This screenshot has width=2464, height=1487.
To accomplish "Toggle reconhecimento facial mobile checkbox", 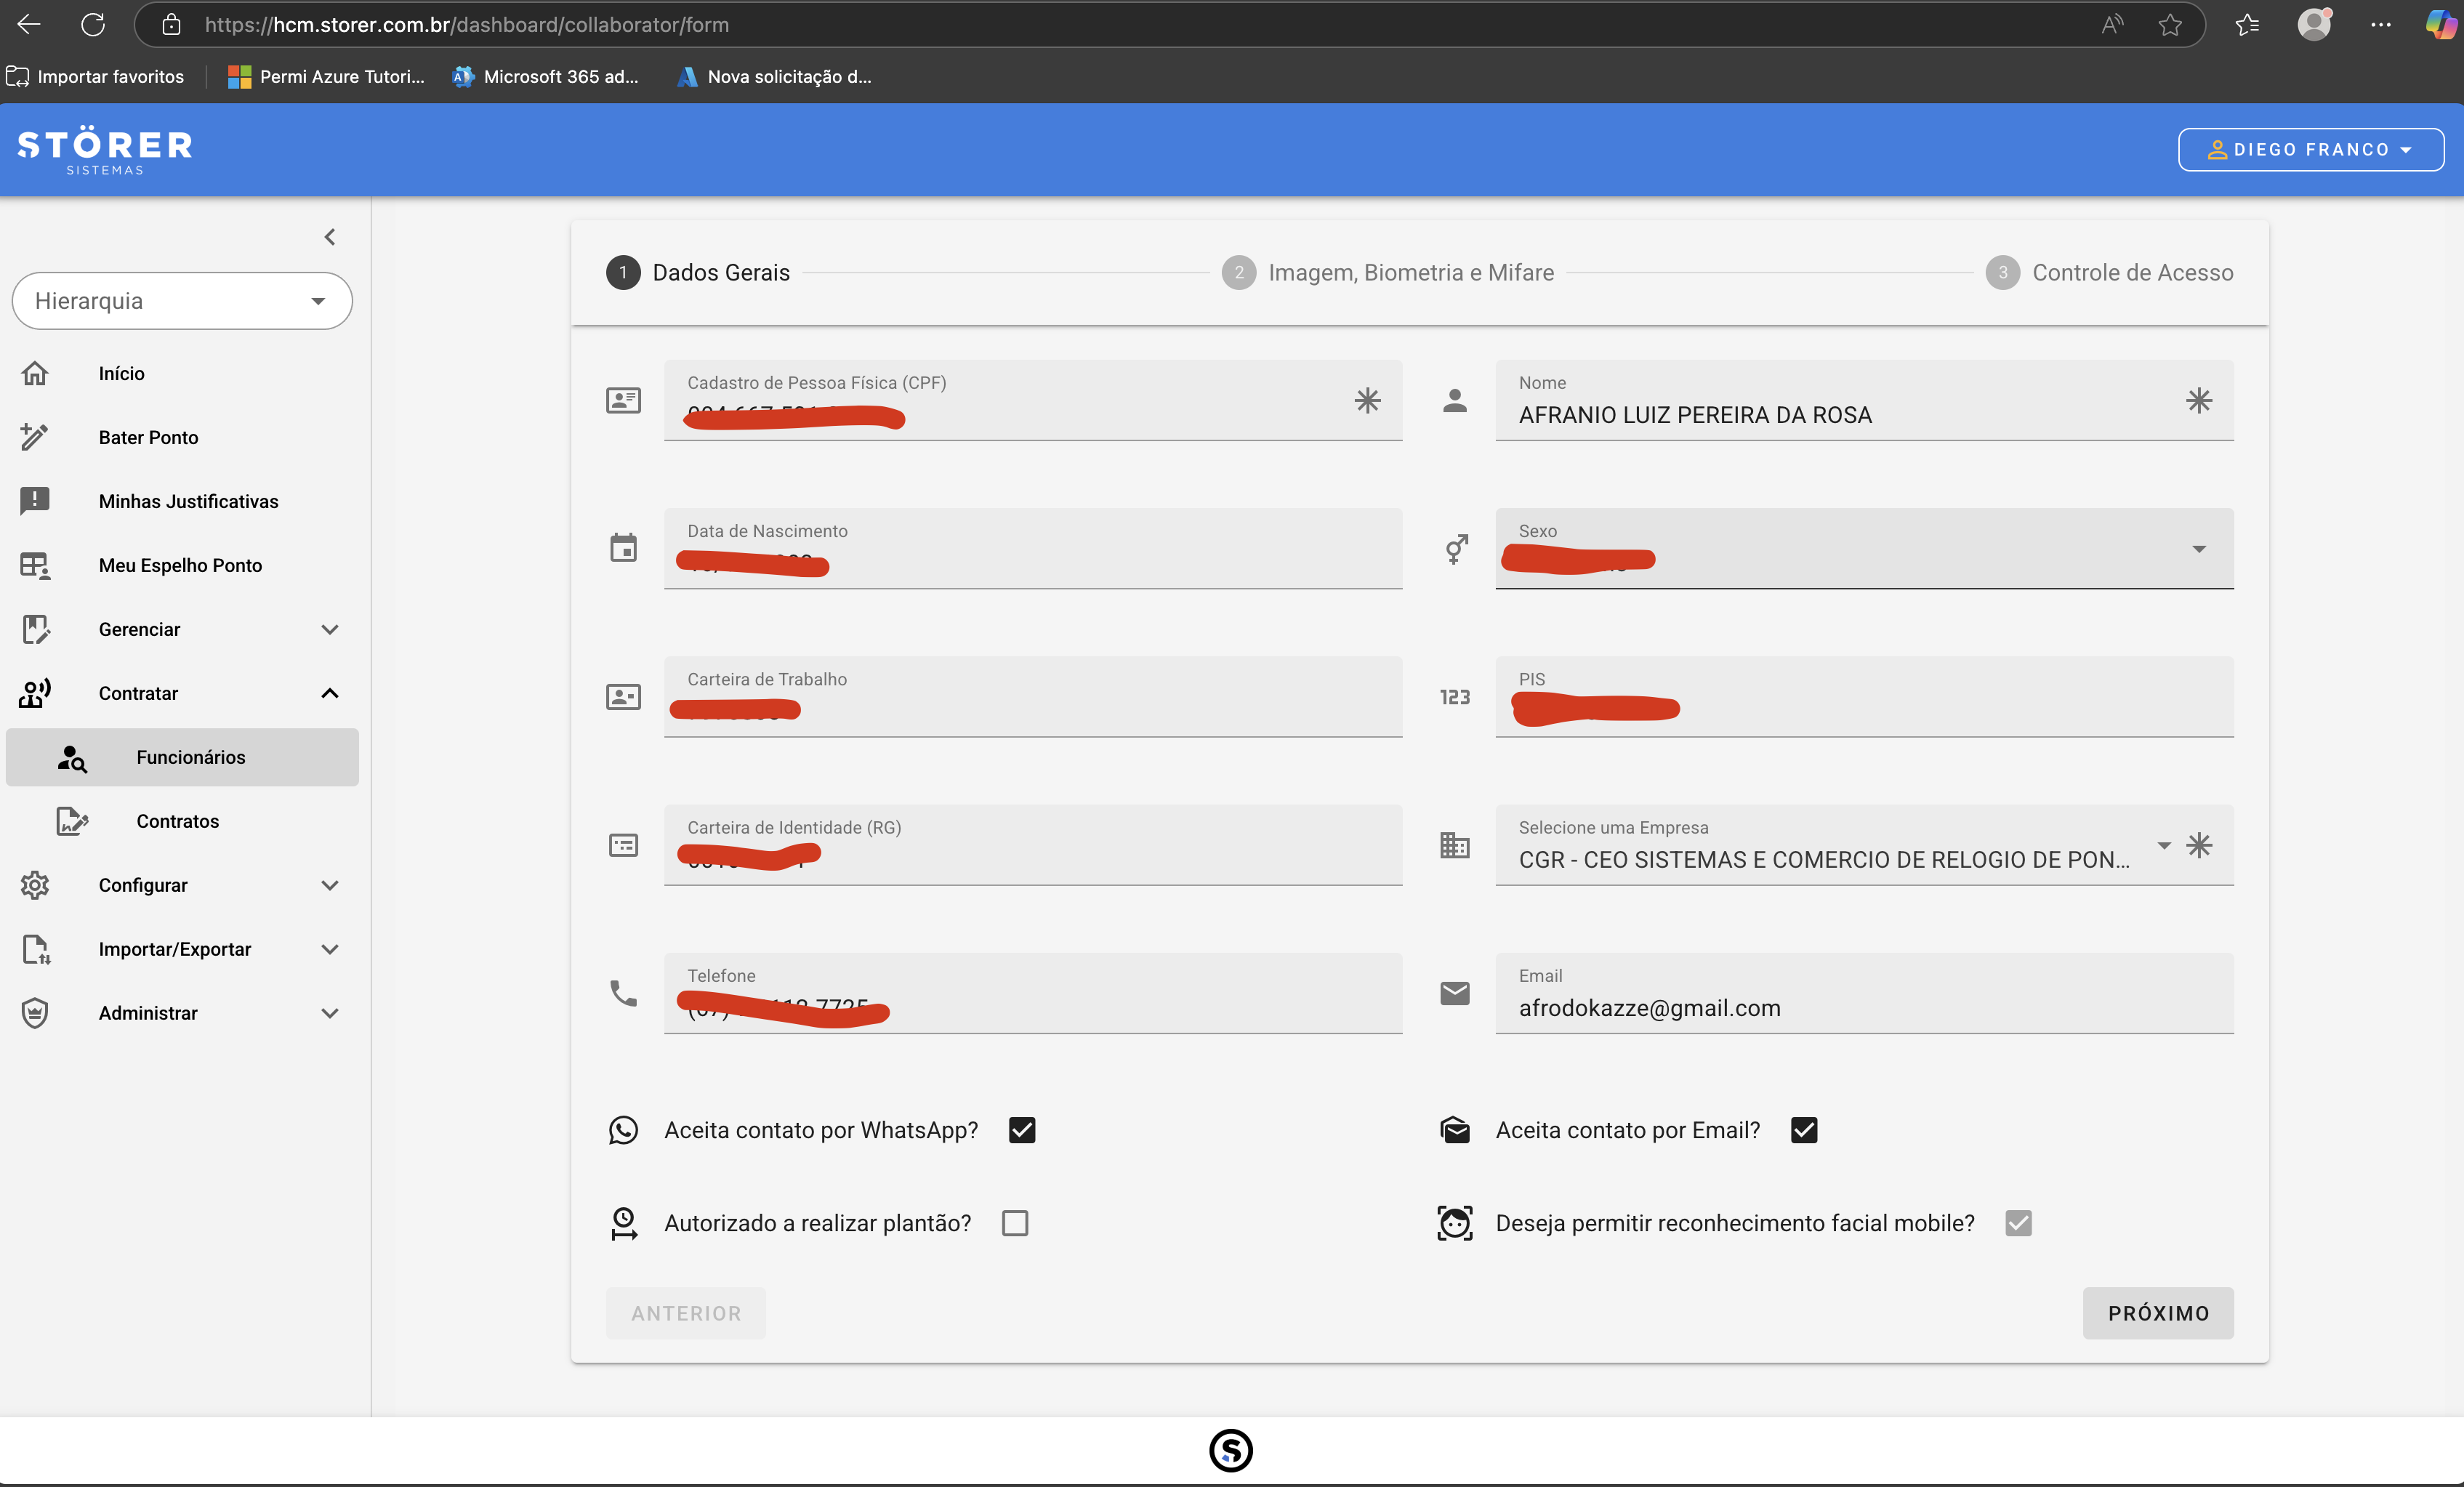I will point(2018,1223).
